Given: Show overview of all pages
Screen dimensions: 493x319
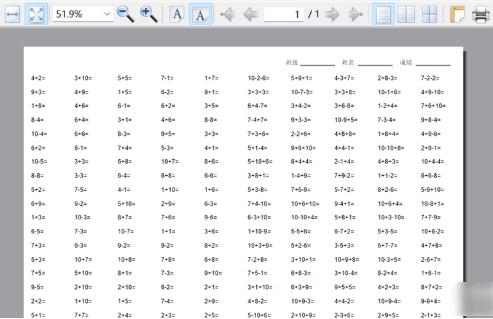Looking at the screenshot, I should pyautogui.click(x=430, y=14).
